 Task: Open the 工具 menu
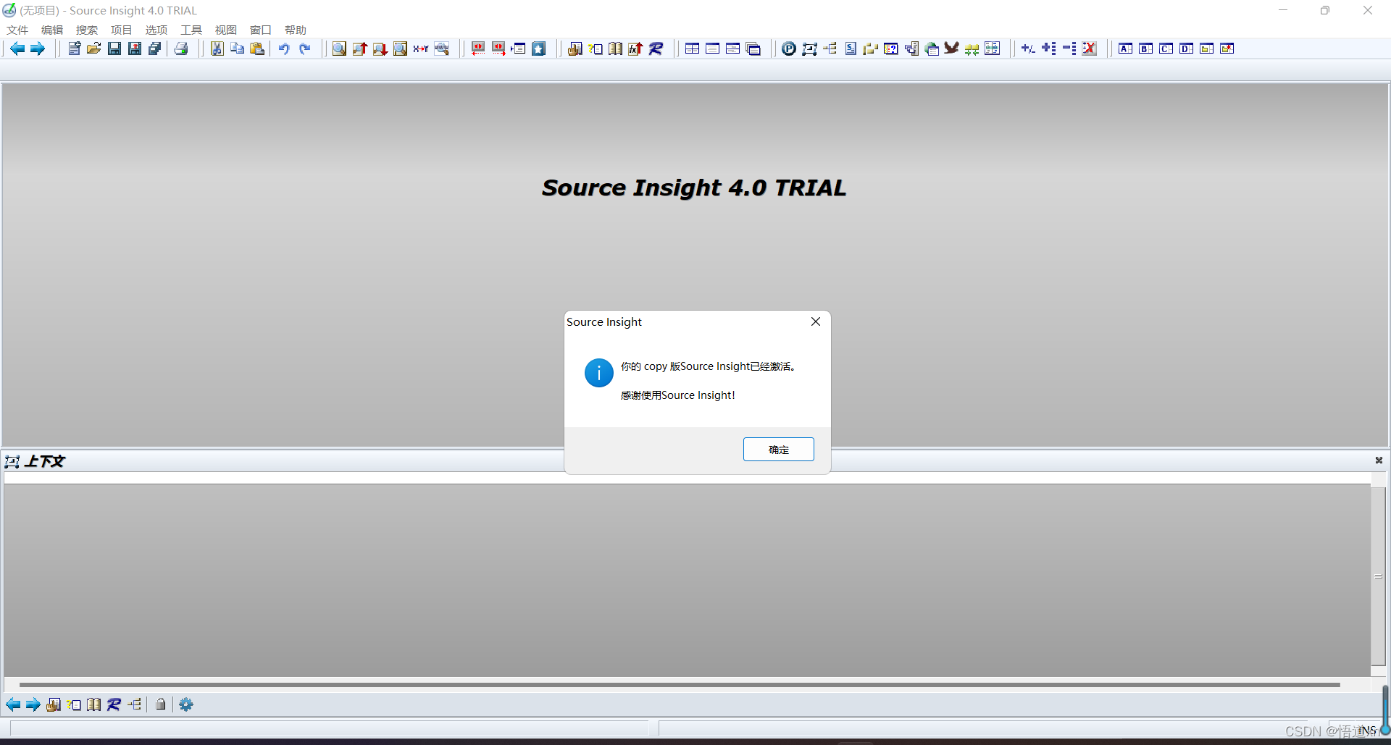pyautogui.click(x=191, y=30)
